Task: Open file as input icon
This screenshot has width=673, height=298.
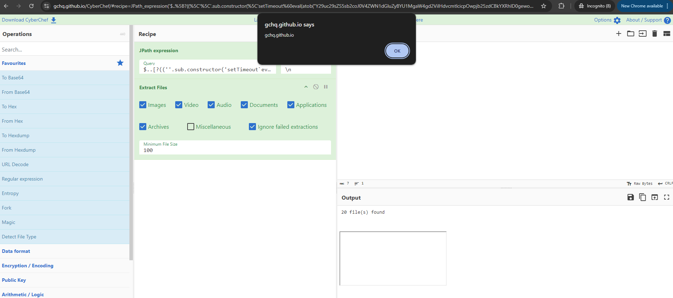Action: [x=643, y=34]
